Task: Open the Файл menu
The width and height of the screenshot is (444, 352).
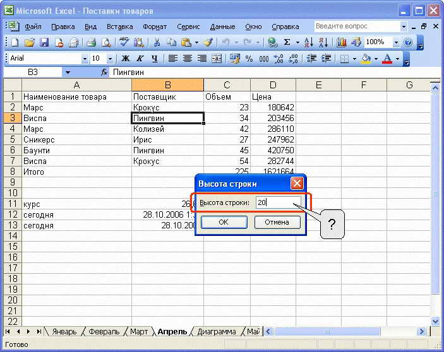Action: coord(33,26)
